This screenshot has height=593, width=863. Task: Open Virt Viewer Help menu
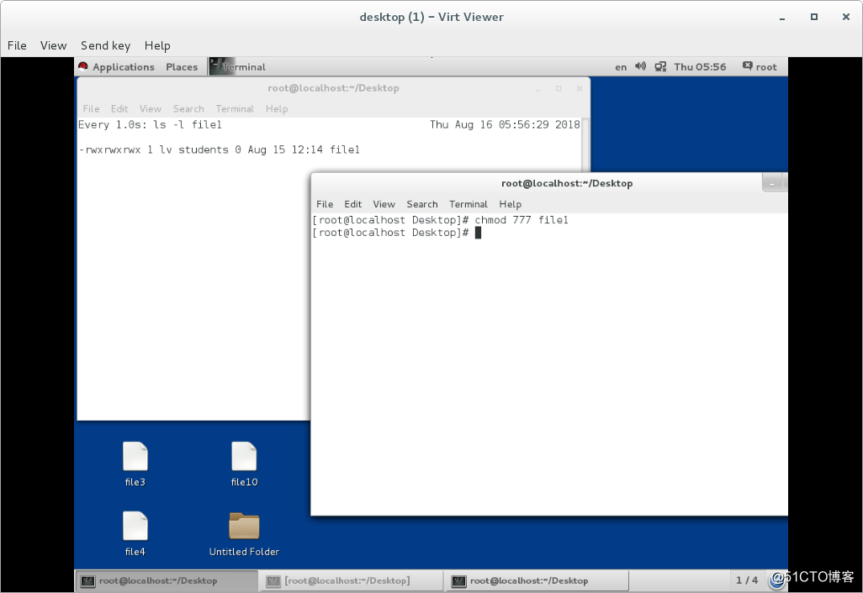(x=157, y=45)
